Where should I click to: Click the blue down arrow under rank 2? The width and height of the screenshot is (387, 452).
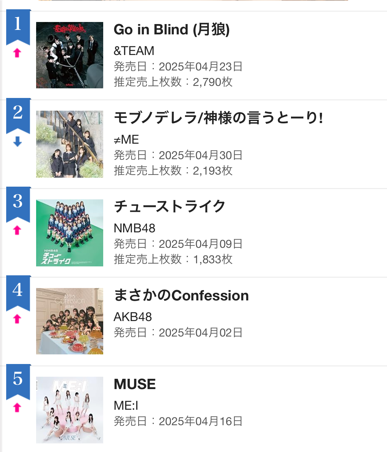[x=17, y=141]
